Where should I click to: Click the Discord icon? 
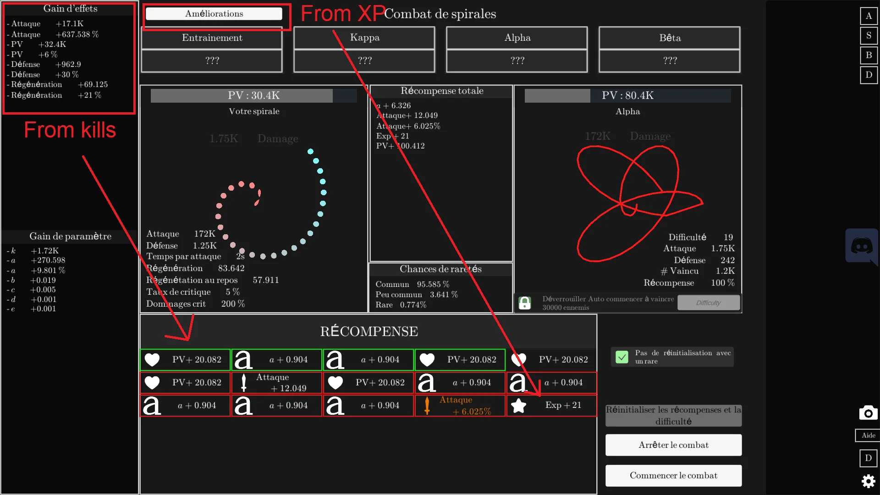pyautogui.click(x=861, y=247)
